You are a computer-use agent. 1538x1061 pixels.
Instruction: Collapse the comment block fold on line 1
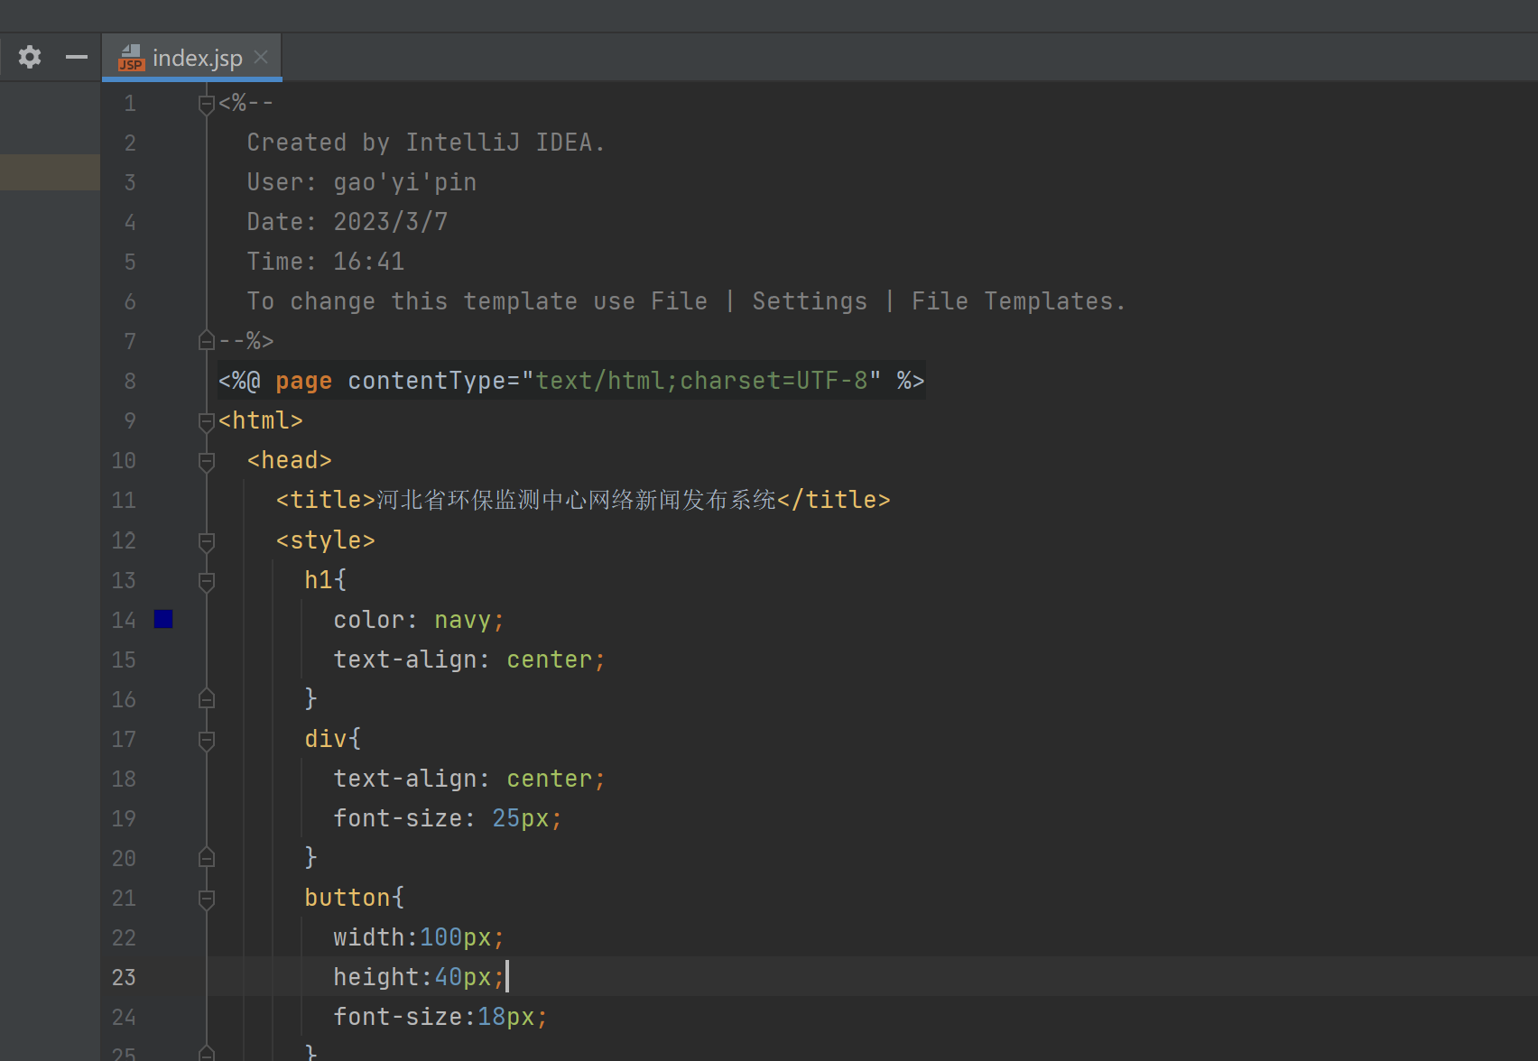(x=207, y=104)
